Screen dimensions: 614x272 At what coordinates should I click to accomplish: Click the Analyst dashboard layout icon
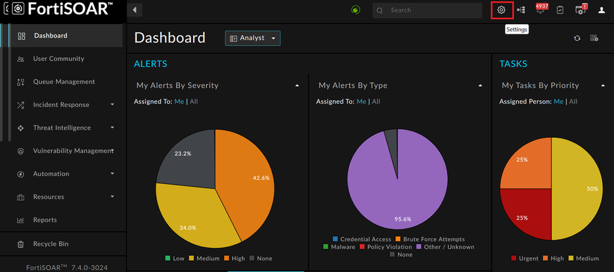point(233,38)
